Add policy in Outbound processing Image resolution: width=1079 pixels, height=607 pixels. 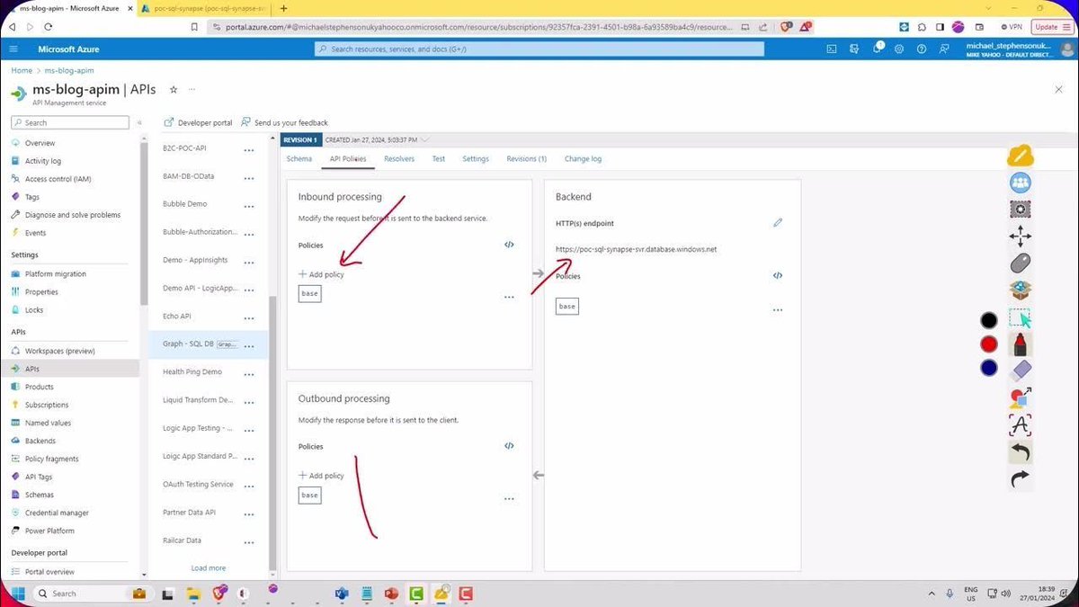coord(321,476)
